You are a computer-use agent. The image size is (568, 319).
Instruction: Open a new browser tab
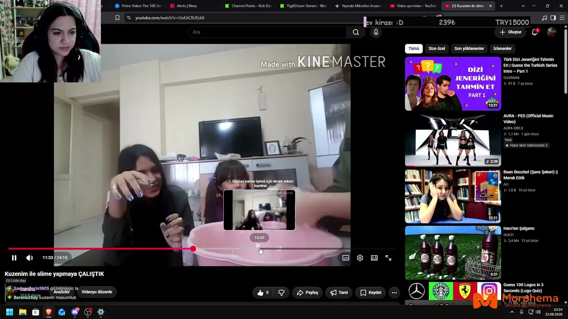point(501,6)
